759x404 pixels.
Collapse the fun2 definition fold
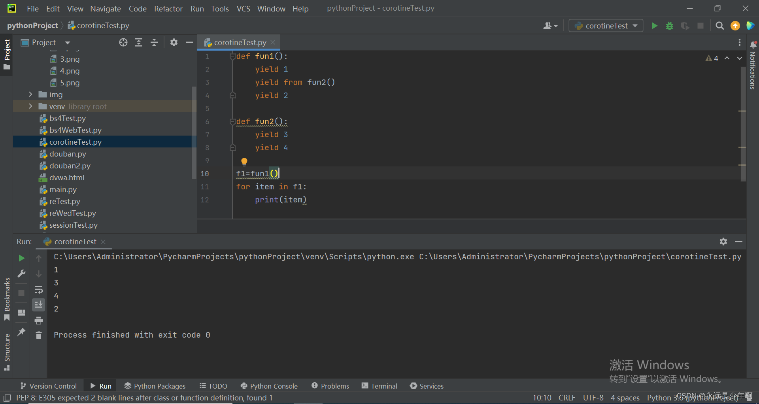pos(233,122)
